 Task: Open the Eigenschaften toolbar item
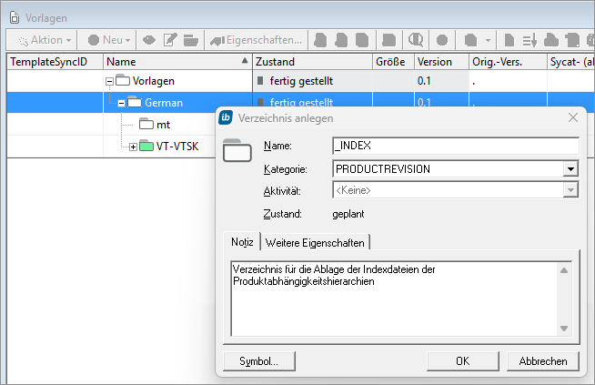[257, 40]
